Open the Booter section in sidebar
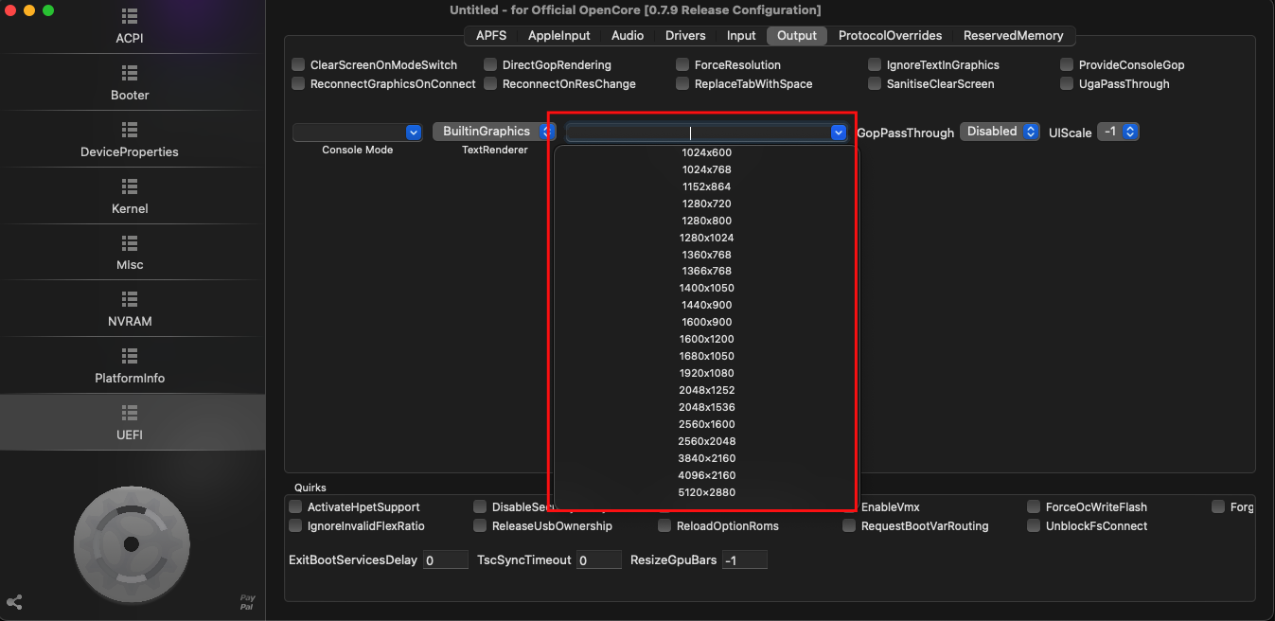This screenshot has width=1275, height=621. pos(130,83)
